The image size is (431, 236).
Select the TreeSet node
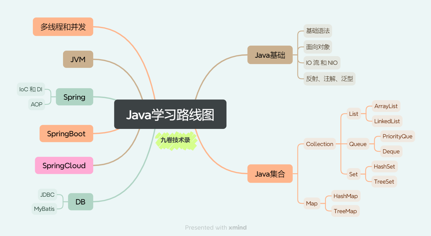pyautogui.click(x=384, y=182)
